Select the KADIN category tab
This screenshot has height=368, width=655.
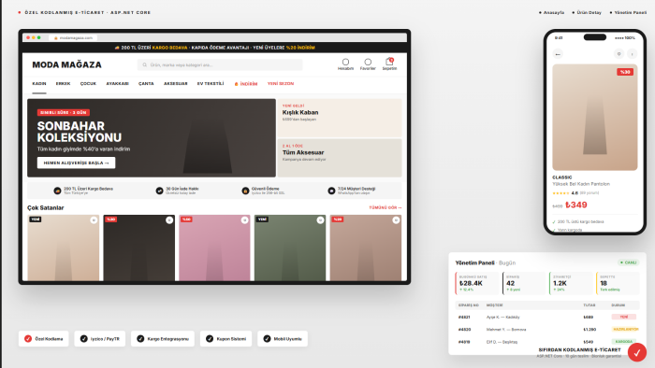(39, 84)
